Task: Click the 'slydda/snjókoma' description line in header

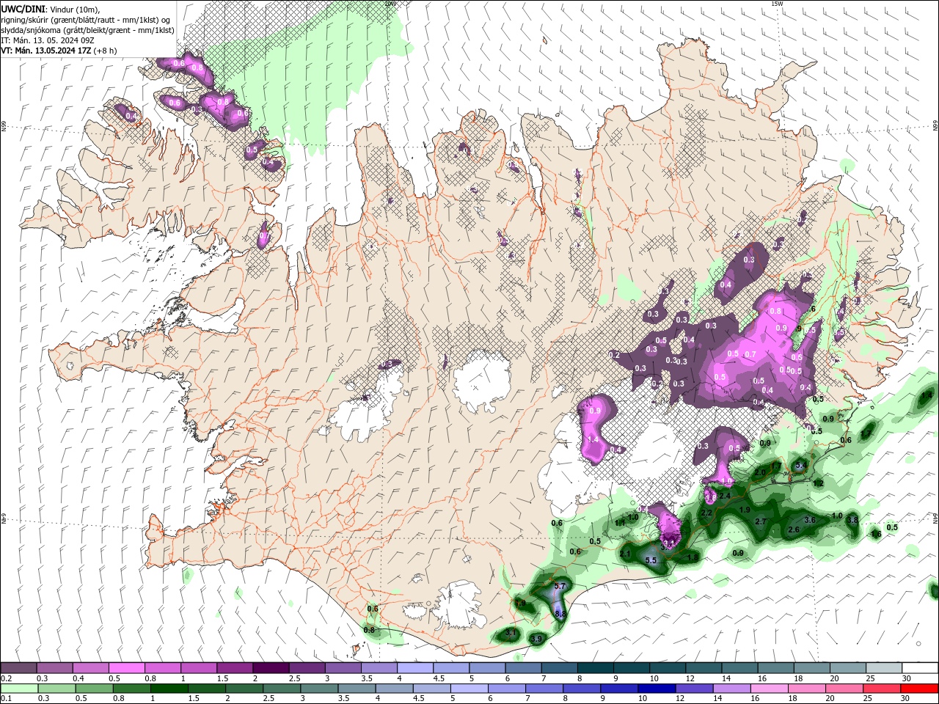Action: pos(87,30)
